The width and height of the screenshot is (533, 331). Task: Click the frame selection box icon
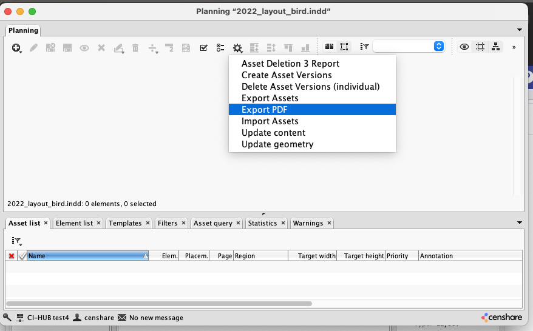click(x=344, y=47)
